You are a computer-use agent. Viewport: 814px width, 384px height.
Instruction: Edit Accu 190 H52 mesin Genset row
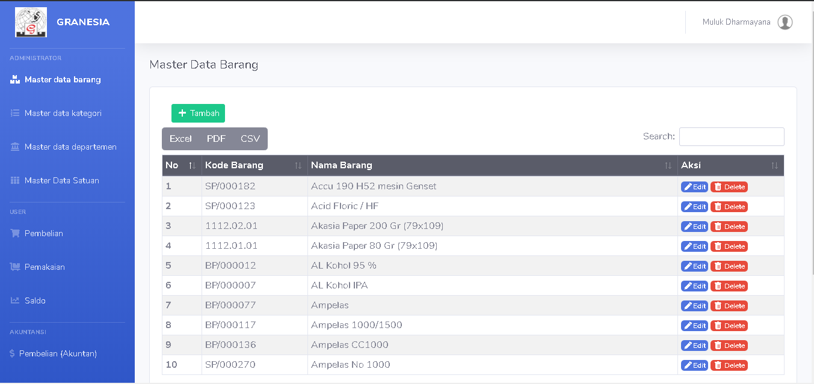click(x=694, y=187)
